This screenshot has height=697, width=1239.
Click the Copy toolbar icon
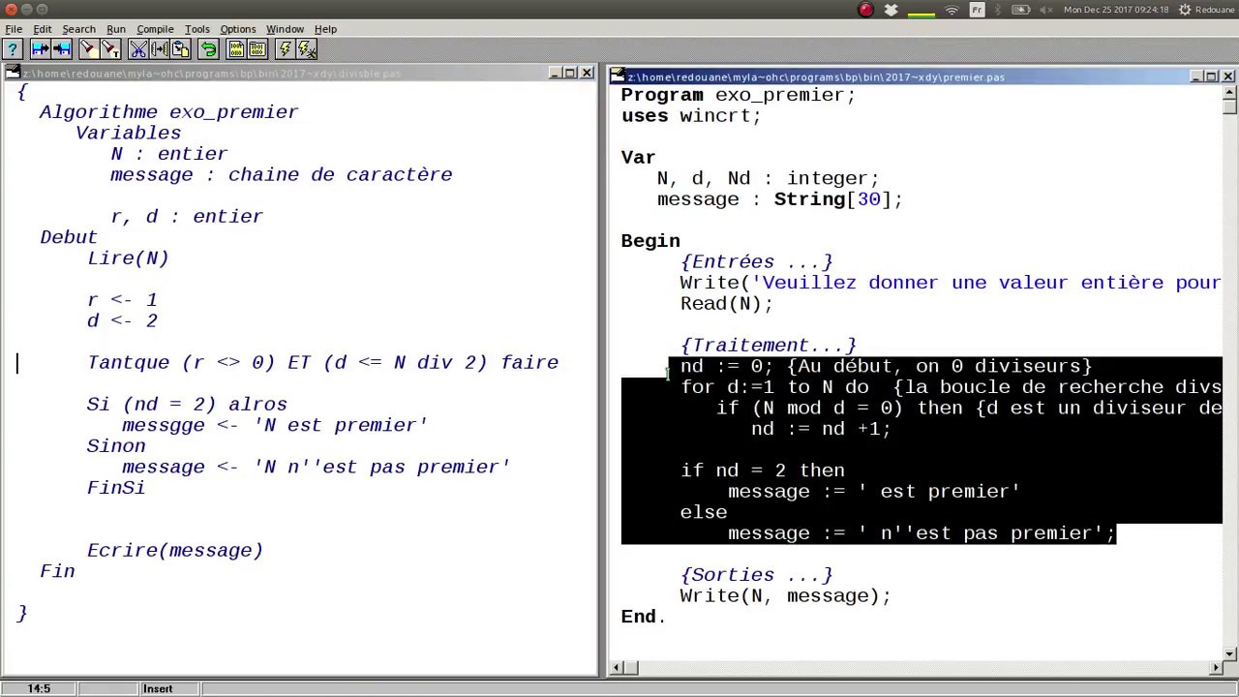[x=160, y=49]
